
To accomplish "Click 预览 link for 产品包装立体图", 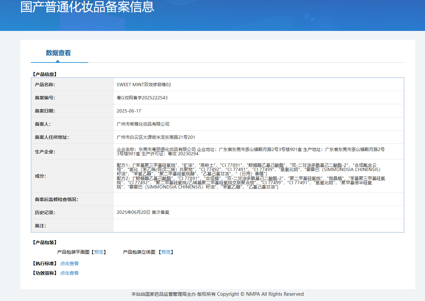I will 166,252.
